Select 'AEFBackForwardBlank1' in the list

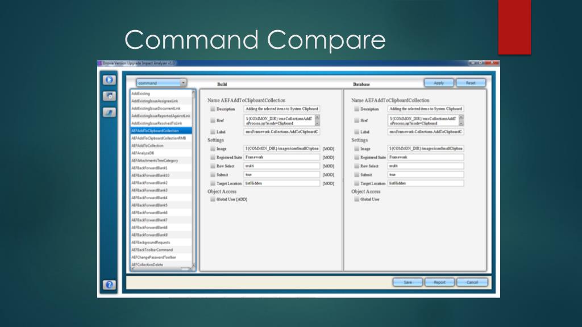pyautogui.click(x=161, y=168)
